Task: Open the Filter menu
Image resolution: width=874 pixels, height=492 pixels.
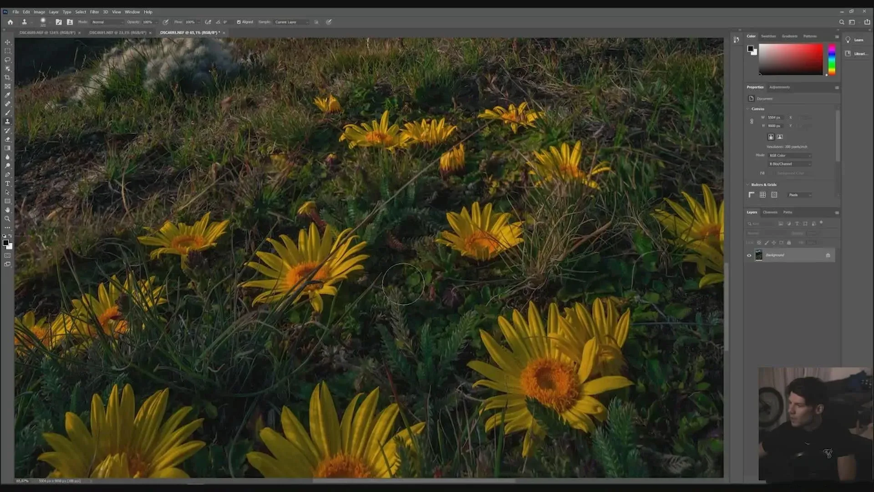Action: click(94, 12)
